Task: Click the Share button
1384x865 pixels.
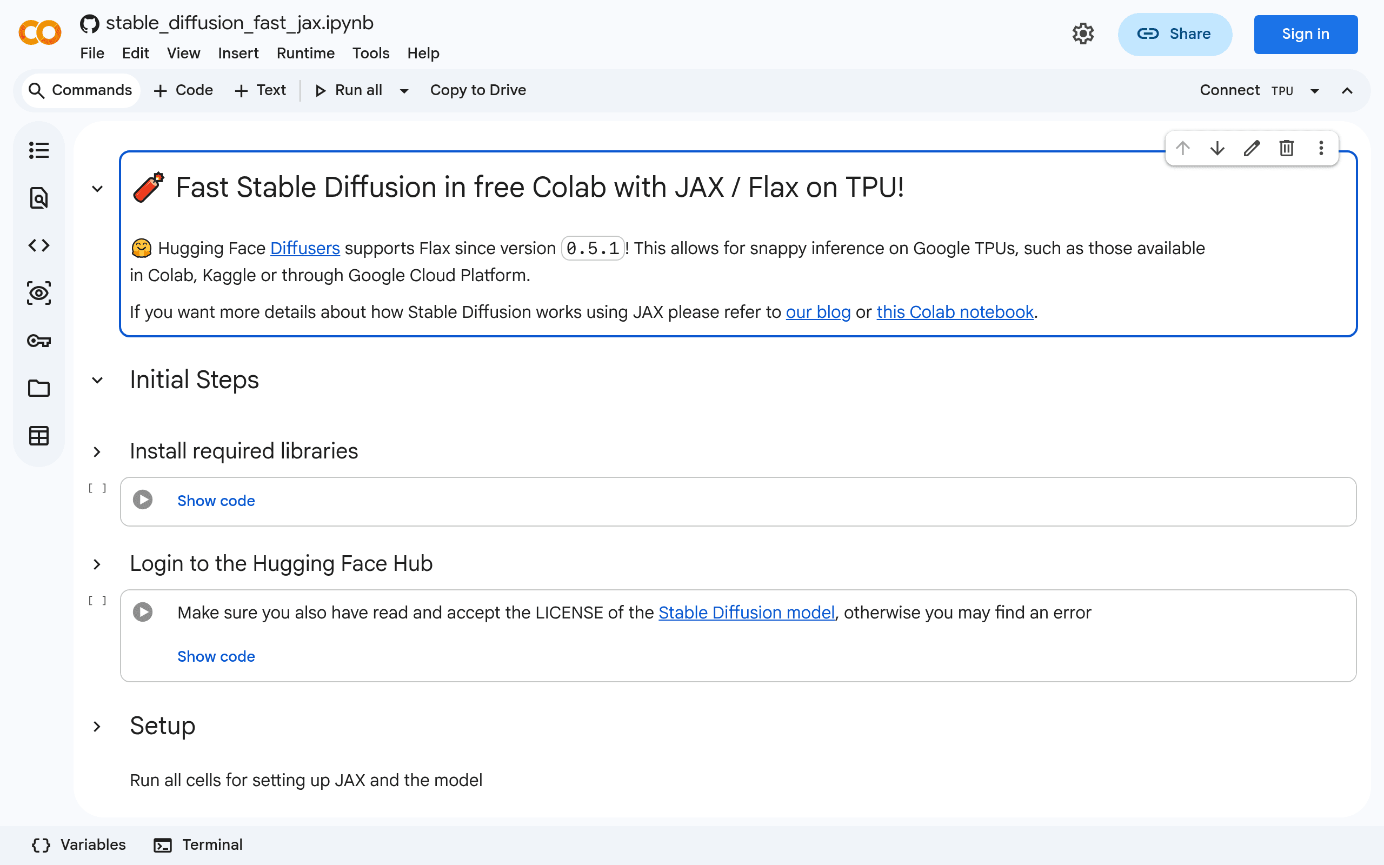Action: 1175,34
